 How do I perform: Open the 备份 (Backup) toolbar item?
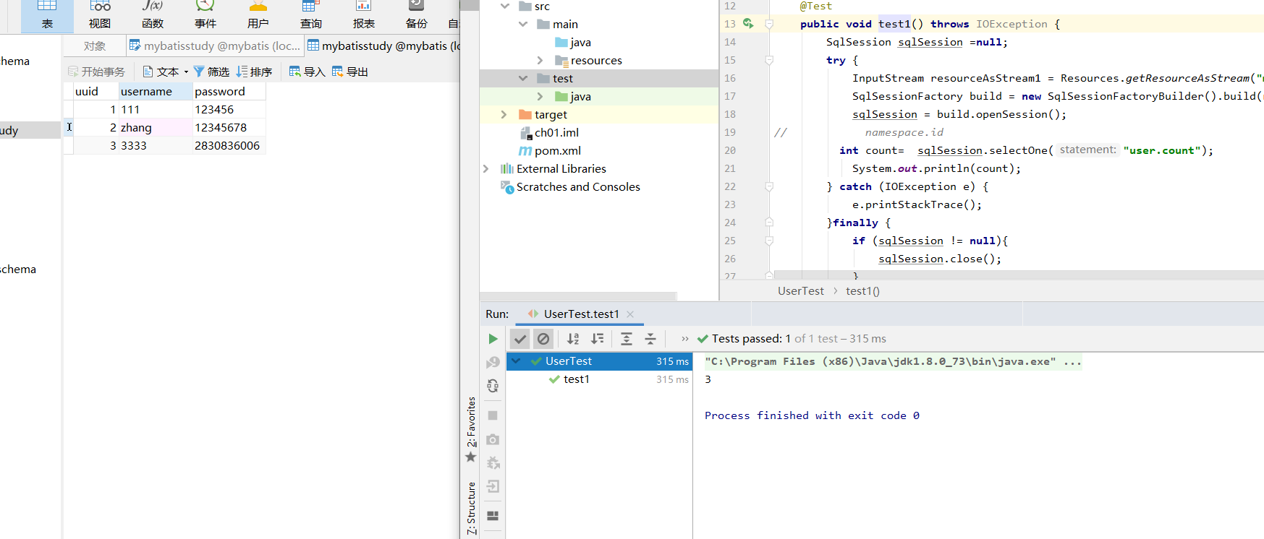[x=417, y=16]
